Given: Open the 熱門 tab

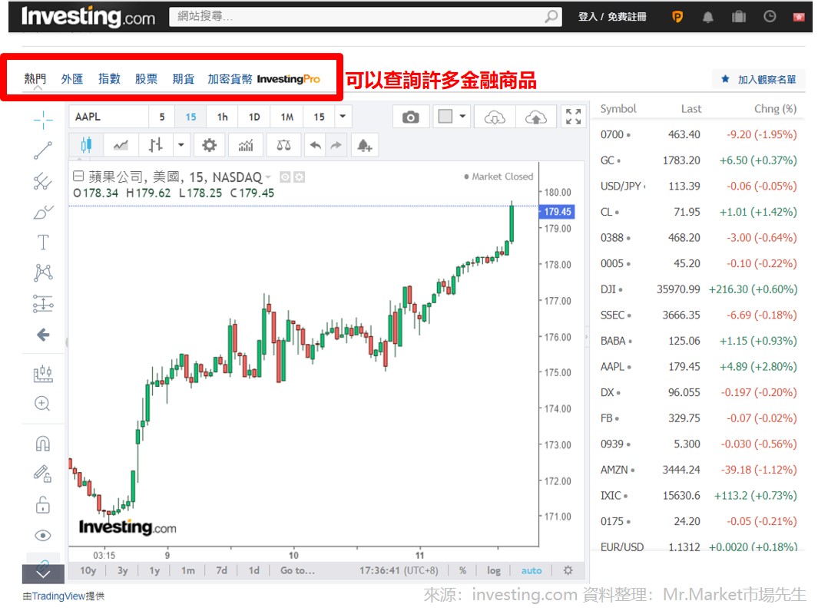Looking at the screenshot, I should pyautogui.click(x=35, y=79).
